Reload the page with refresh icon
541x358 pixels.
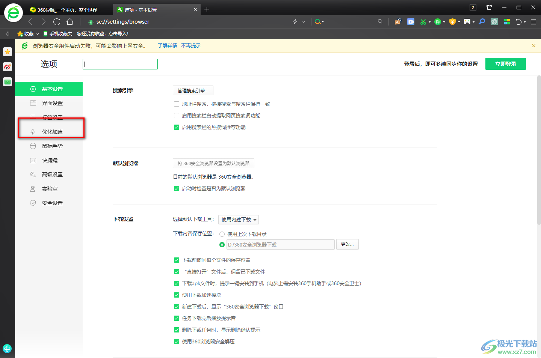coord(57,22)
